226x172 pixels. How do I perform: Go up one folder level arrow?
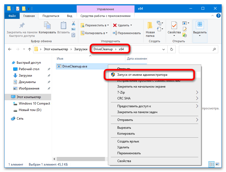pos(30,49)
